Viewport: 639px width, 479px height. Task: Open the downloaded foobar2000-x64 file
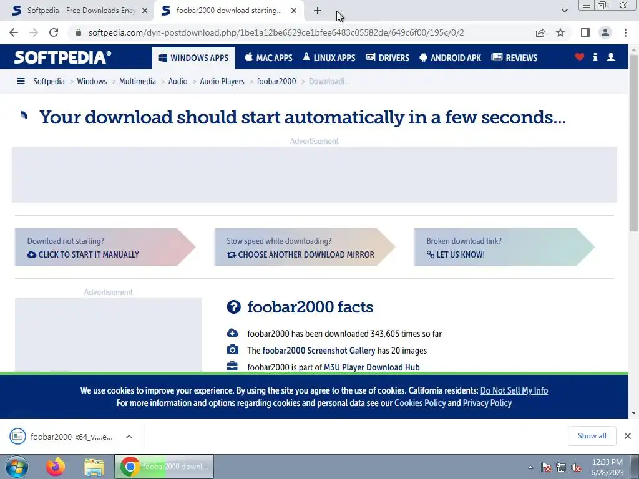tap(62, 437)
